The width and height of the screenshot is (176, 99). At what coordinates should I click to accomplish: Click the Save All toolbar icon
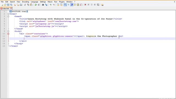(11, 5)
